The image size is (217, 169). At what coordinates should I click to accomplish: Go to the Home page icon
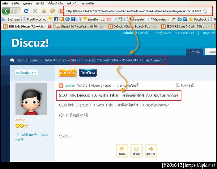44,11
